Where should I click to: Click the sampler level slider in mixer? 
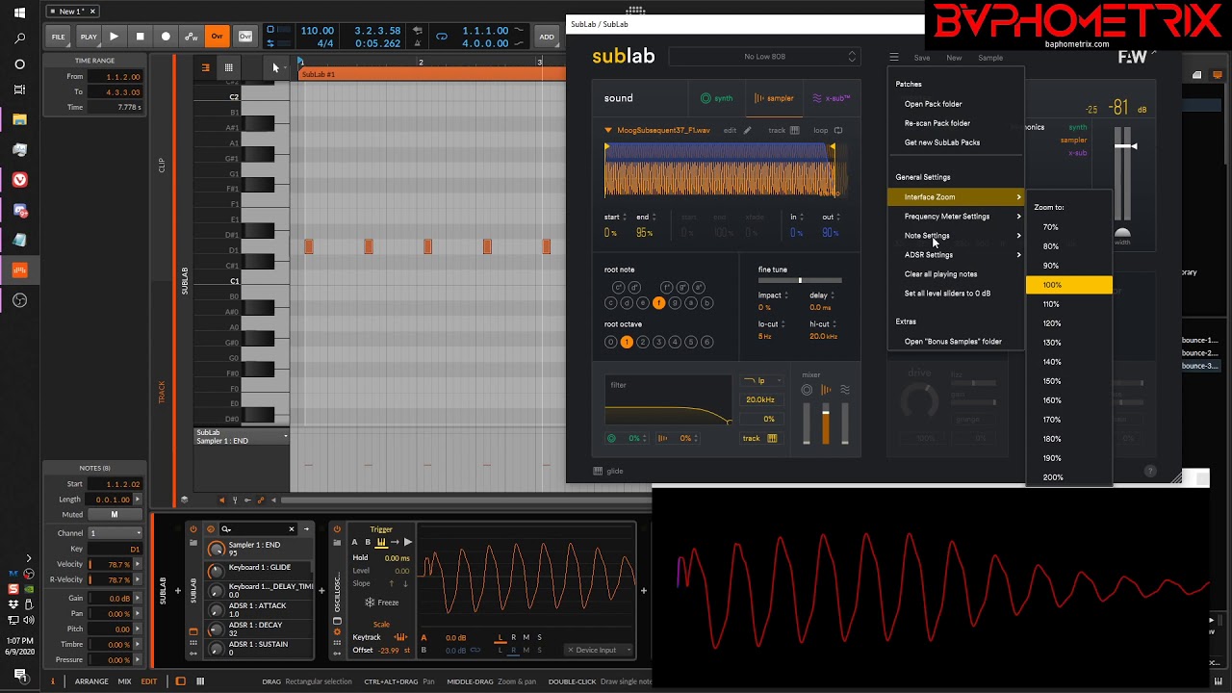click(x=826, y=424)
